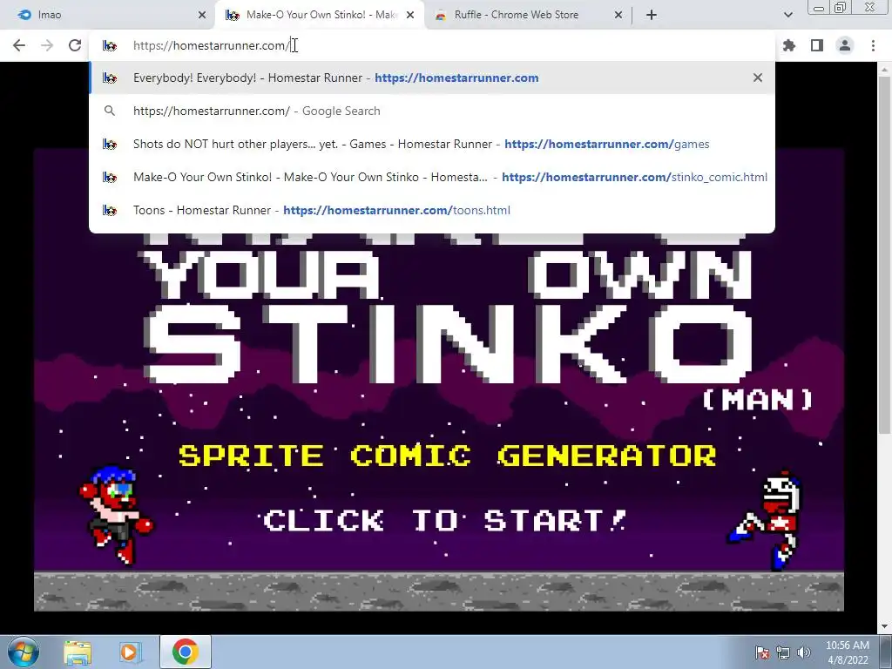Open Windows Media Player from the taskbar

[130, 652]
